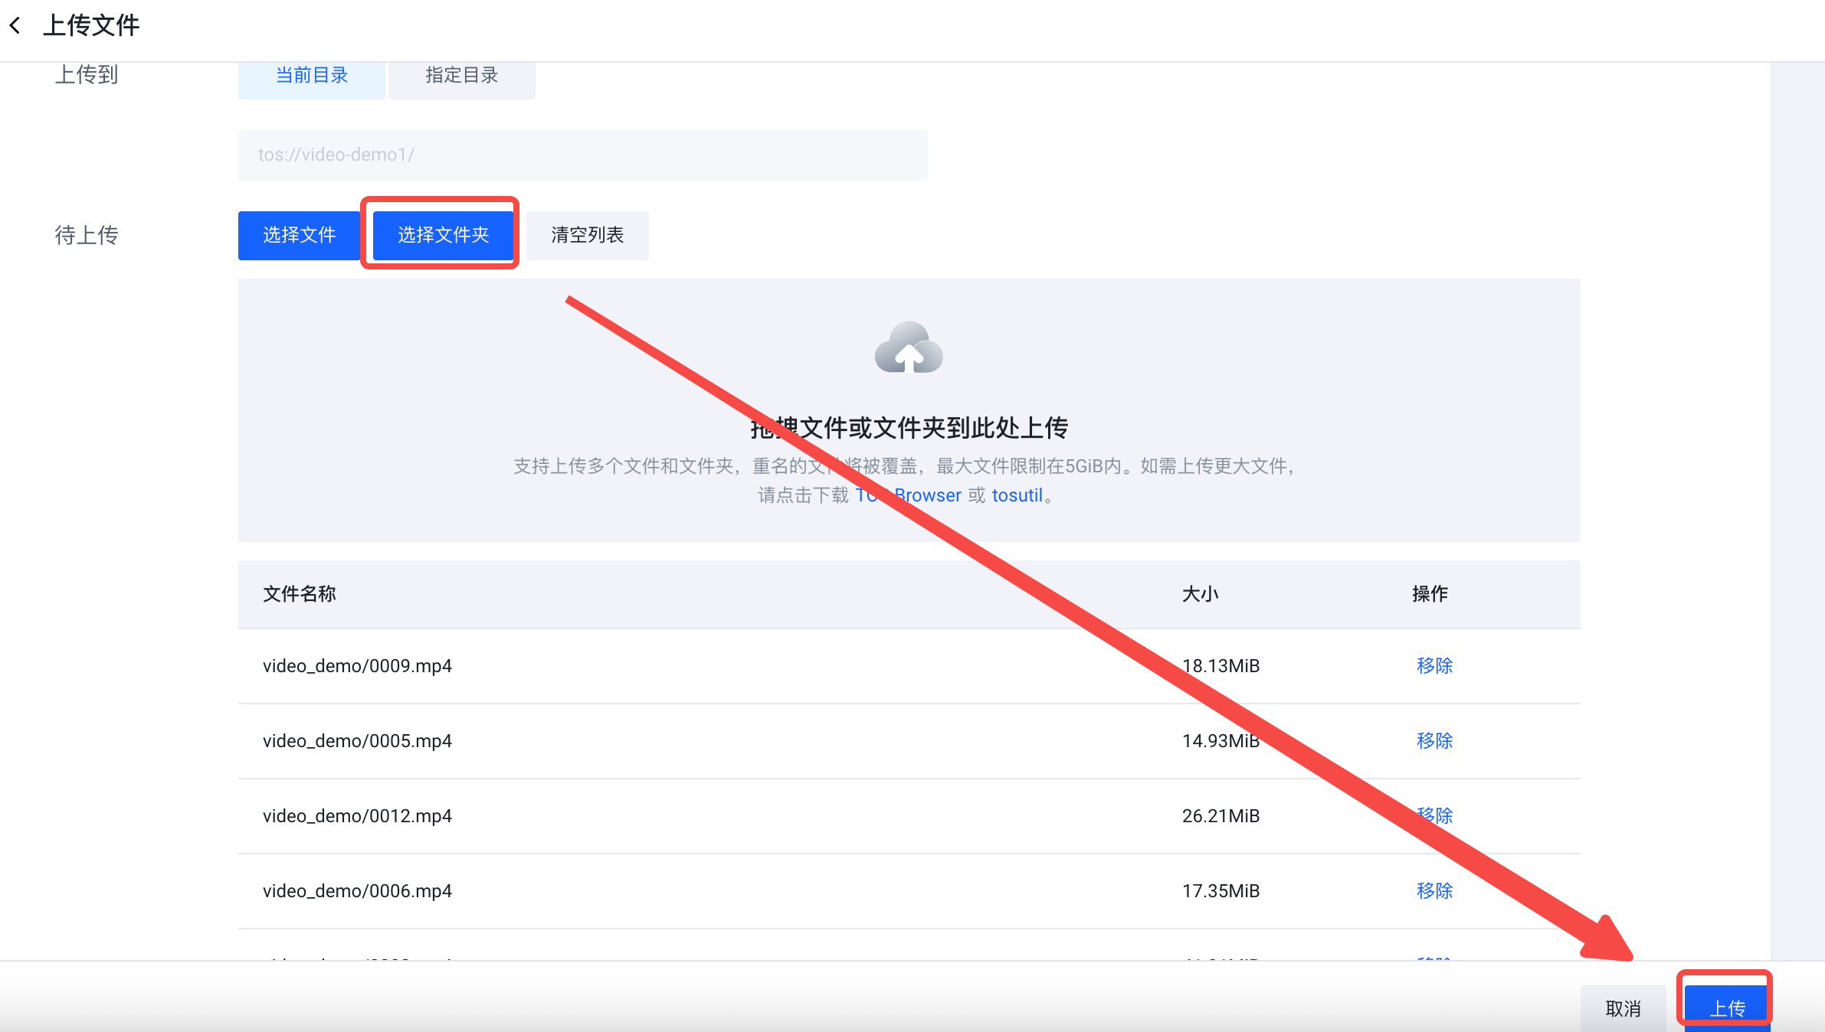Open the TOS Browser download link
The width and height of the screenshot is (1825, 1032).
[x=908, y=495]
